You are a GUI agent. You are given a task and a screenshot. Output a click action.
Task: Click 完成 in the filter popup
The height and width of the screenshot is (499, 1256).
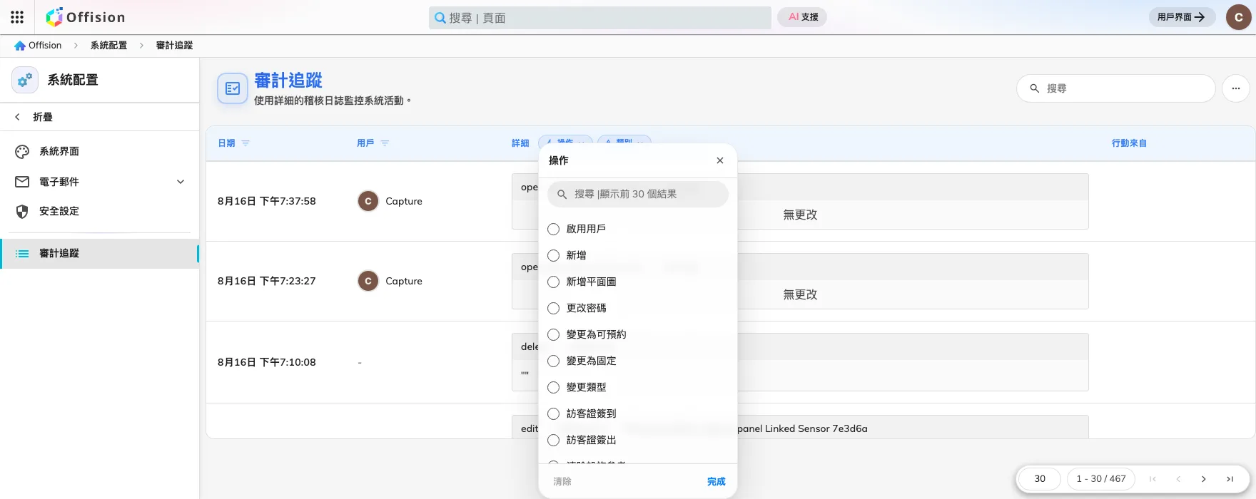[716, 481]
